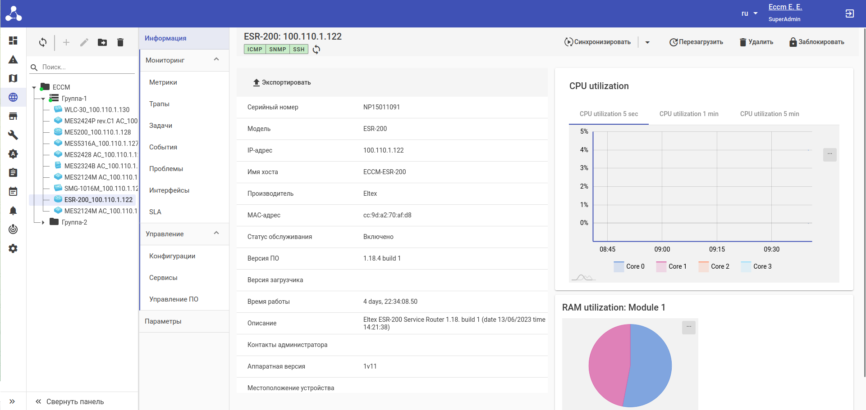Open the alerts warning triangle in sidebar
This screenshot has width=866, height=410.
click(13, 59)
